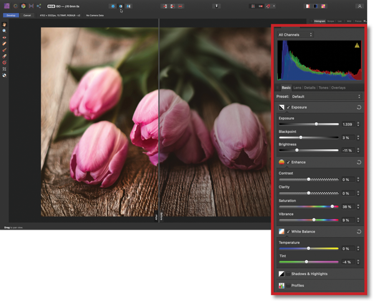
Task: Click the RGB color format badge
Action: click(51, 6)
